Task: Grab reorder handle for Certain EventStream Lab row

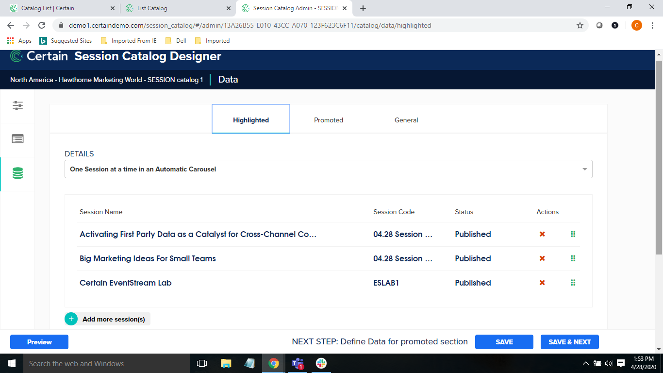Action: 573,283
